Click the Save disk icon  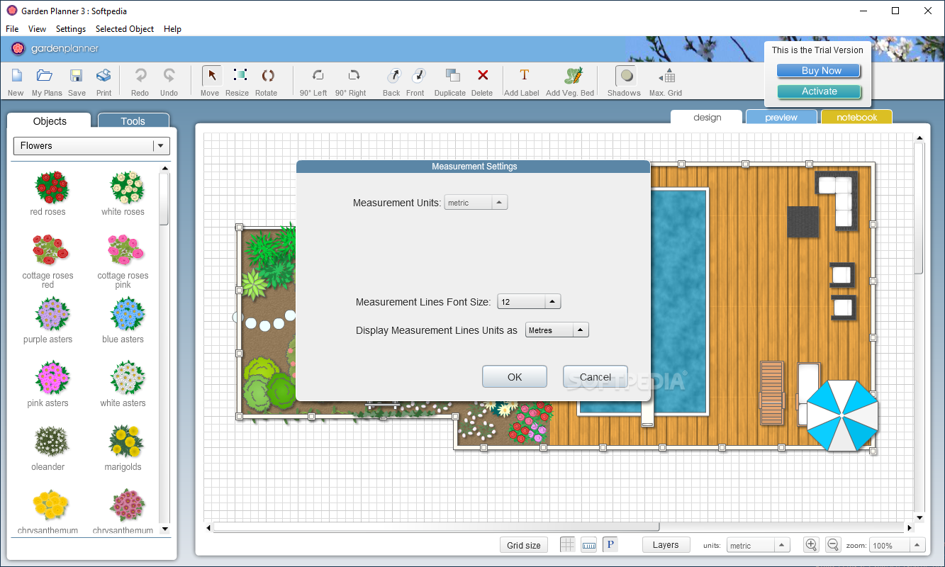click(x=77, y=76)
